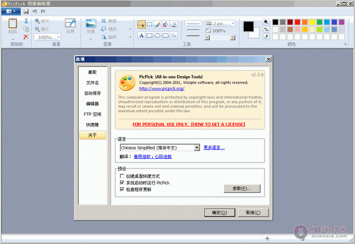Expand the Paste options arrow below 粘贴
This screenshot has width=355, height=244.
pyautogui.click(x=13, y=39)
